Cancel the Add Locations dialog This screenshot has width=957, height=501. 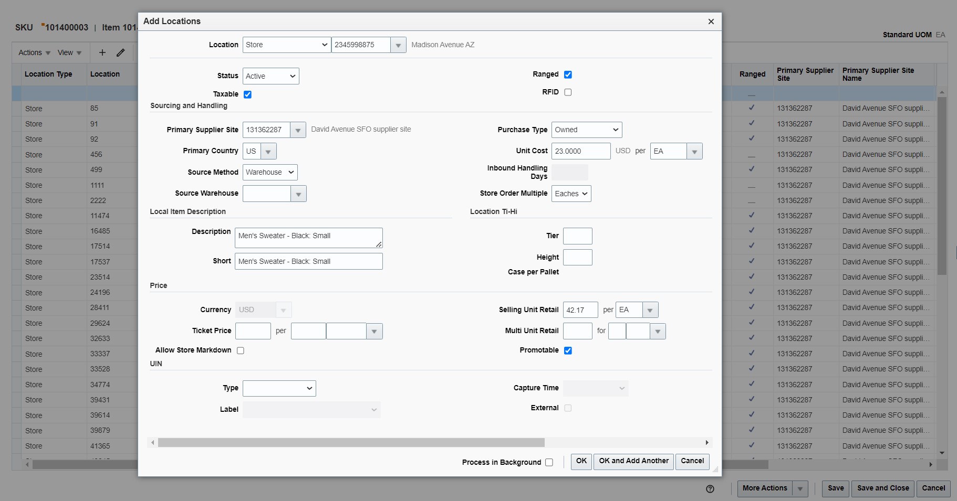(x=692, y=461)
